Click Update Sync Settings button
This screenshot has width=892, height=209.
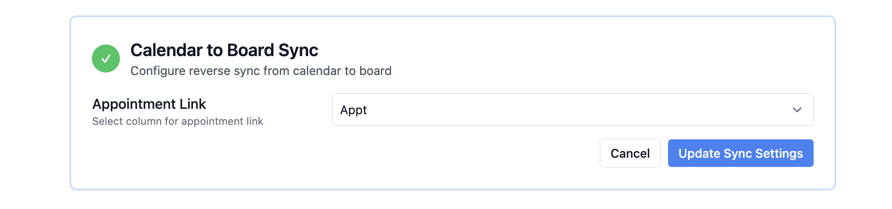tap(740, 153)
